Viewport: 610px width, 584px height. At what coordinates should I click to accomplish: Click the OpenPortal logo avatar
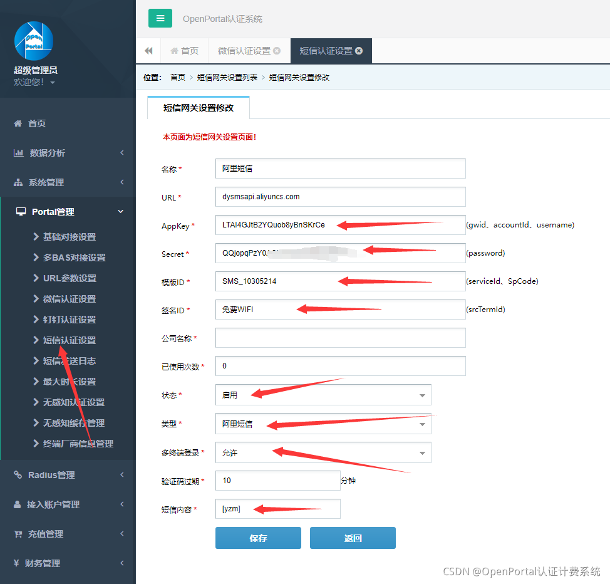click(34, 41)
